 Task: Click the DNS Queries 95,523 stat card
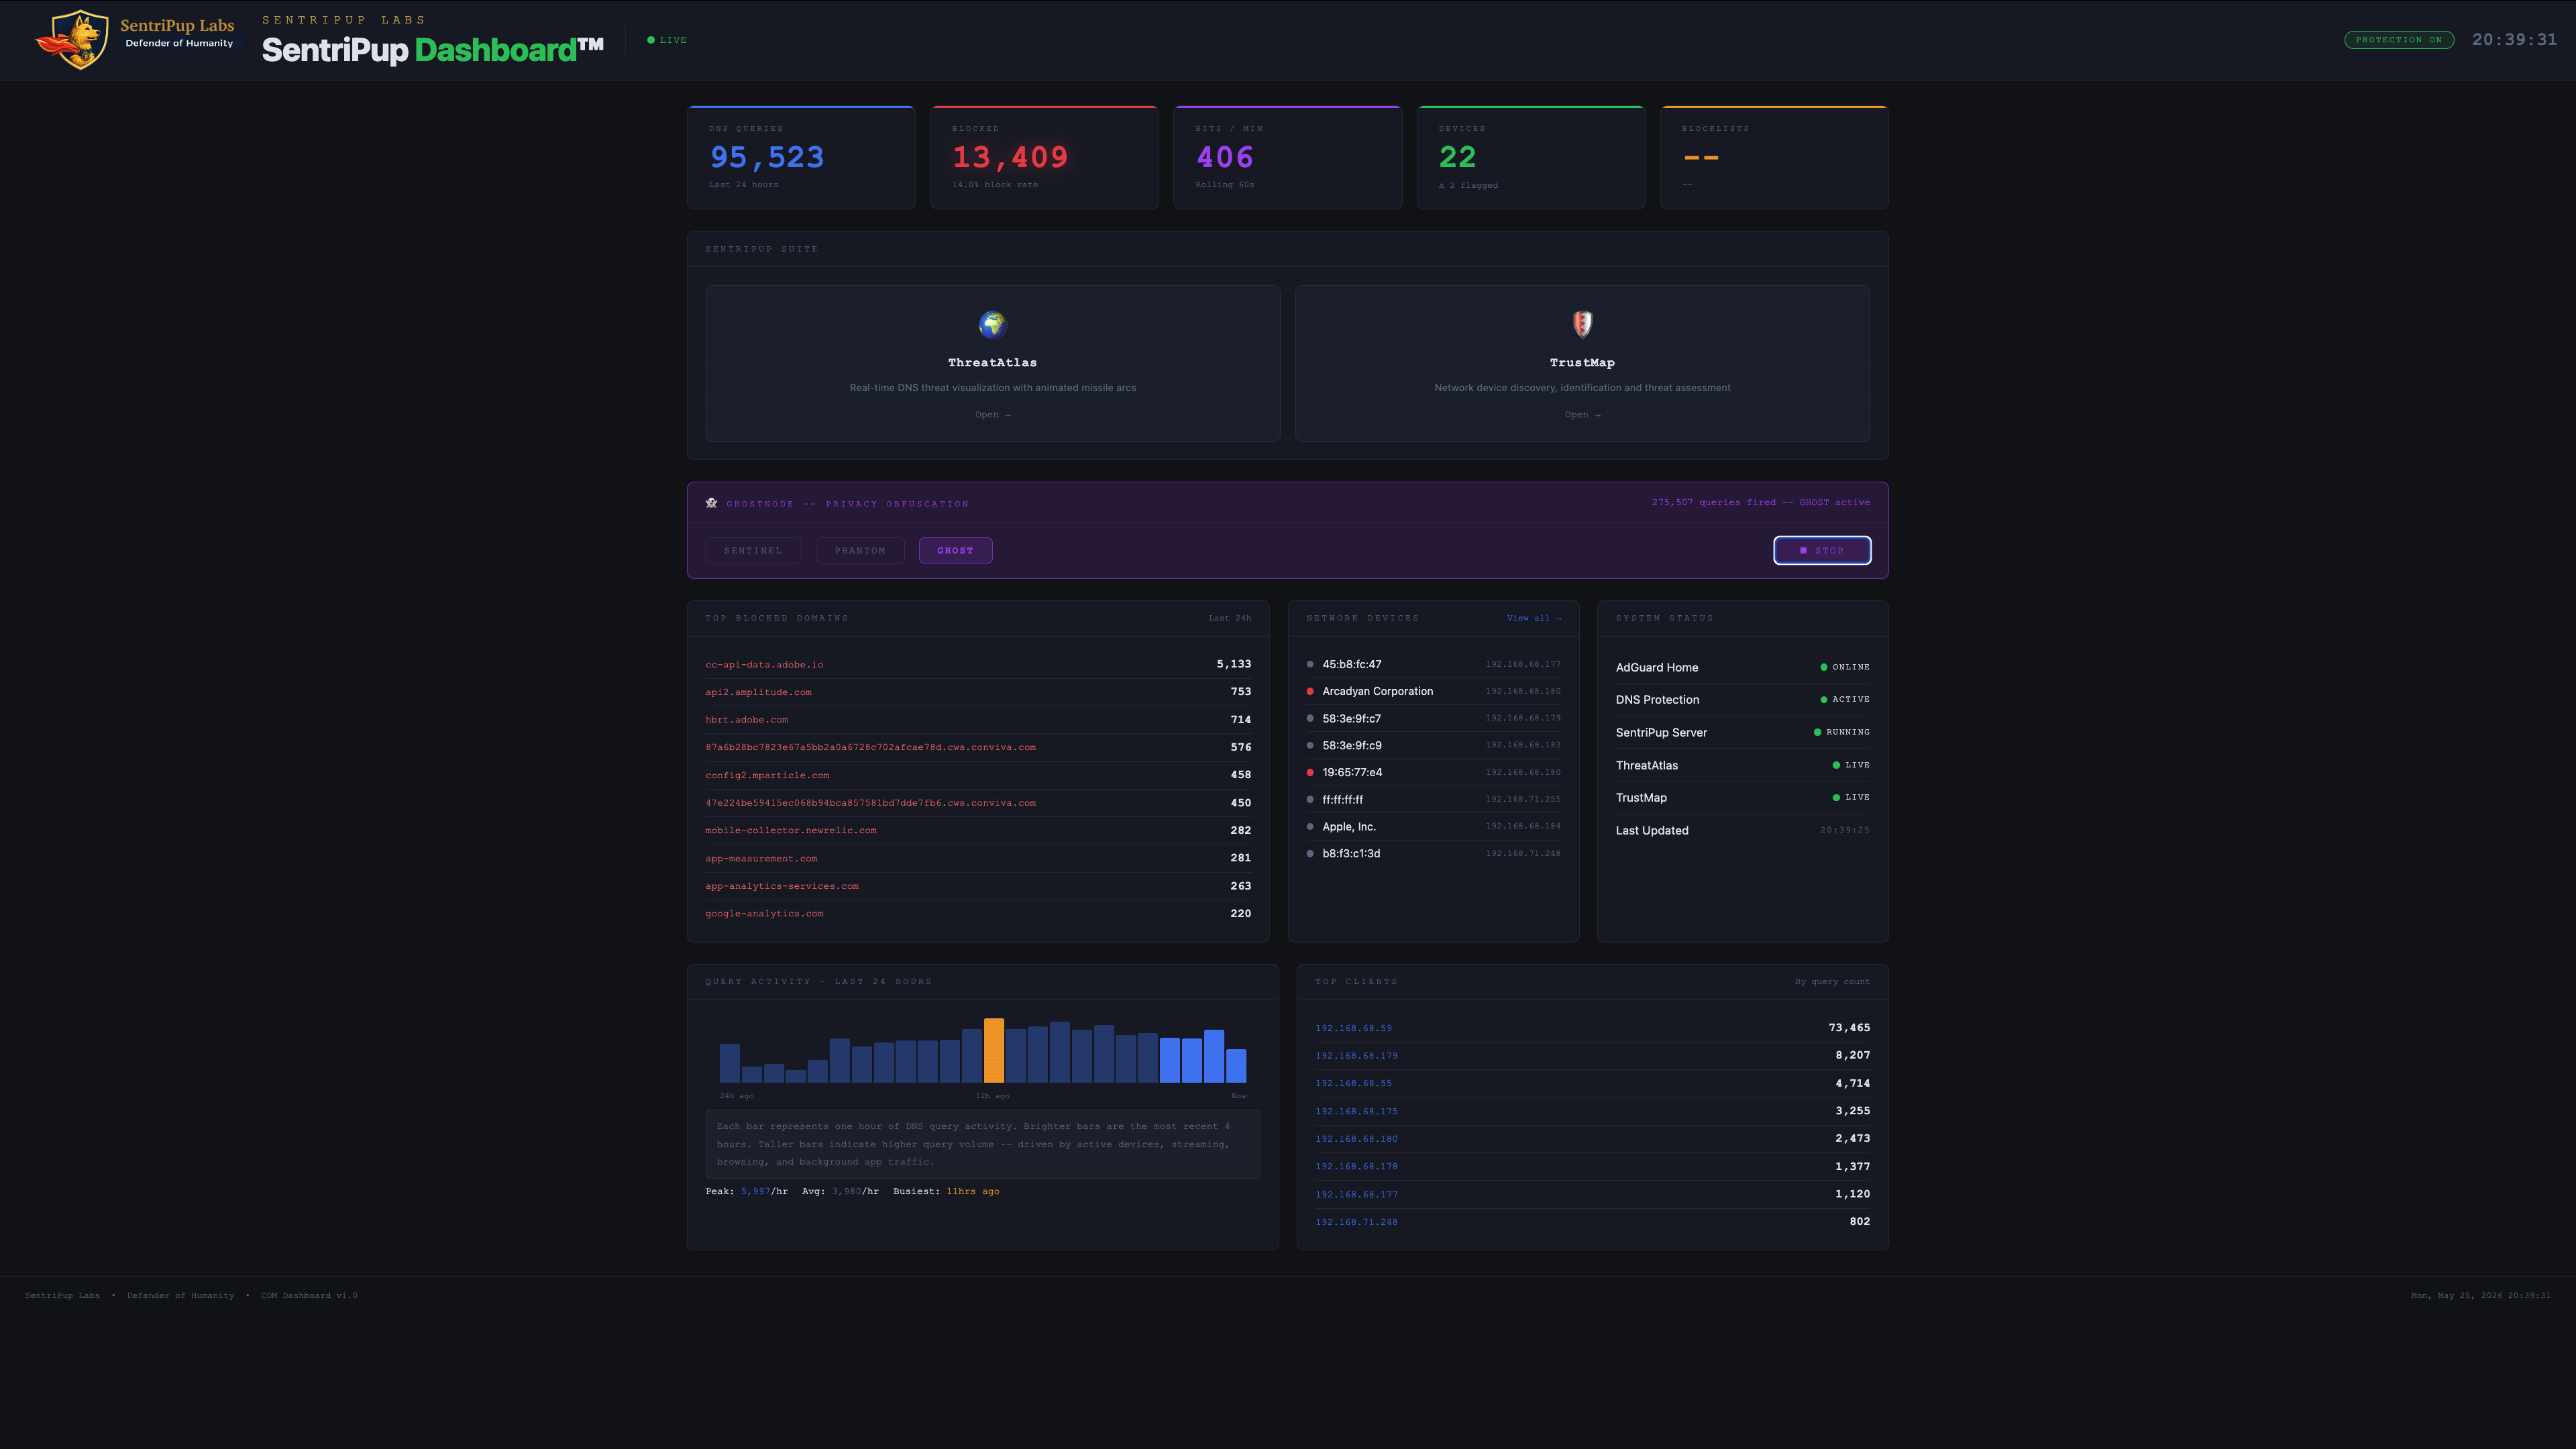(x=801, y=157)
